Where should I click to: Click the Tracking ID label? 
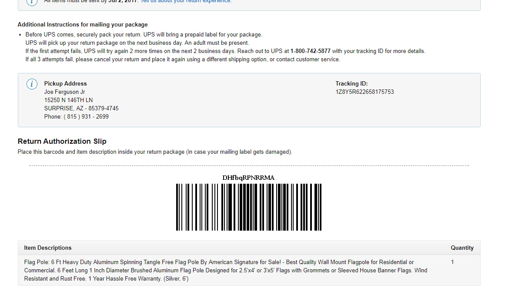pyautogui.click(x=351, y=83)
